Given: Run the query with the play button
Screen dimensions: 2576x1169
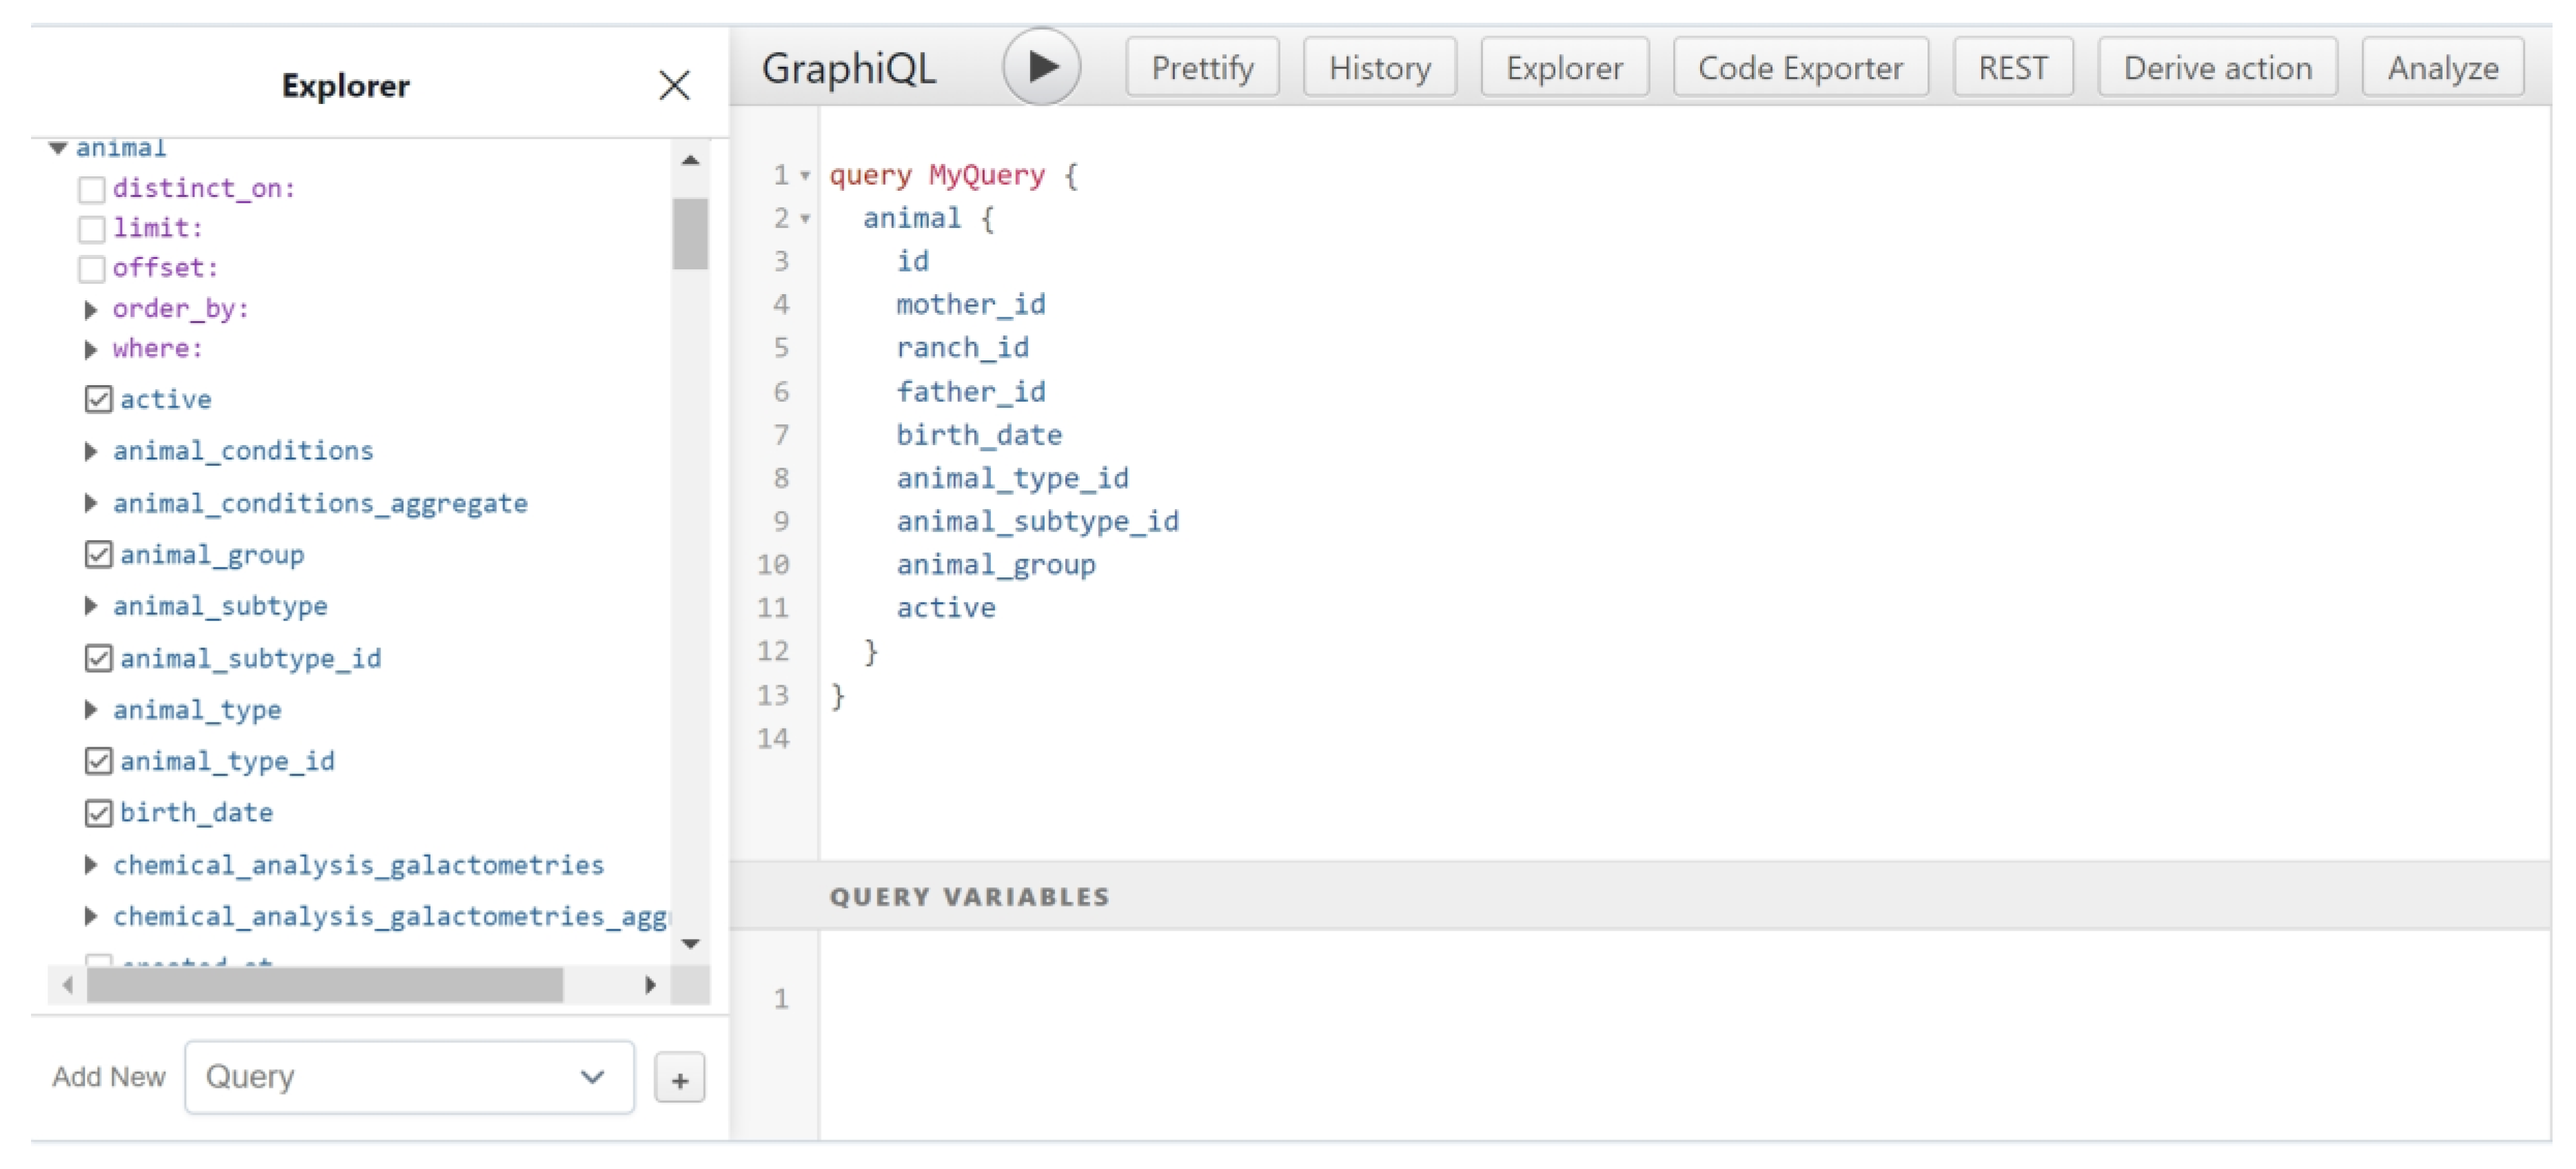Looking at the screenshot, I should pos(1041,67).
